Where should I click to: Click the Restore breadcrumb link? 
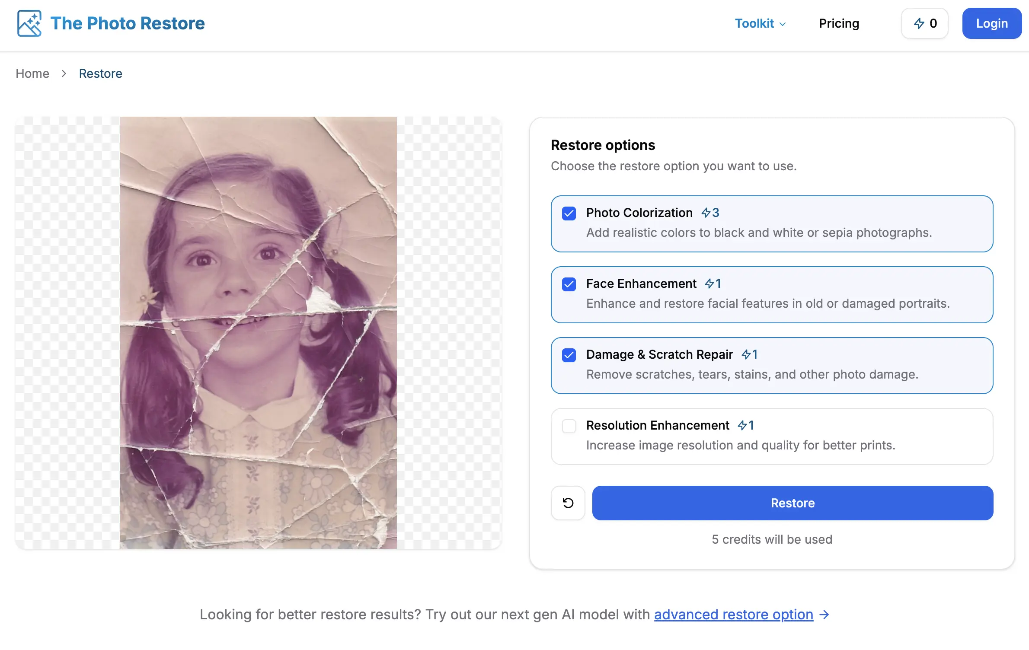(100, 73)
